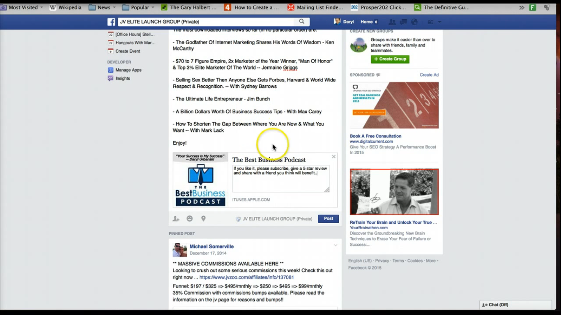This screenshot has height=315, width=561.
Task: Open Home in Facebook header
Action: (366, 22)
